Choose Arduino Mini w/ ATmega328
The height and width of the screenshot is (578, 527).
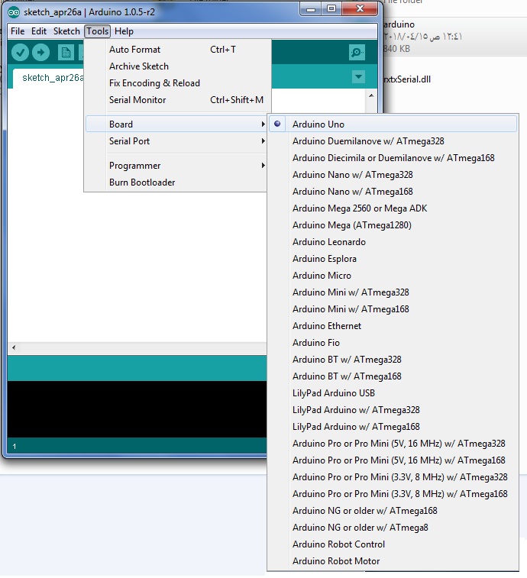coord(393,292)
